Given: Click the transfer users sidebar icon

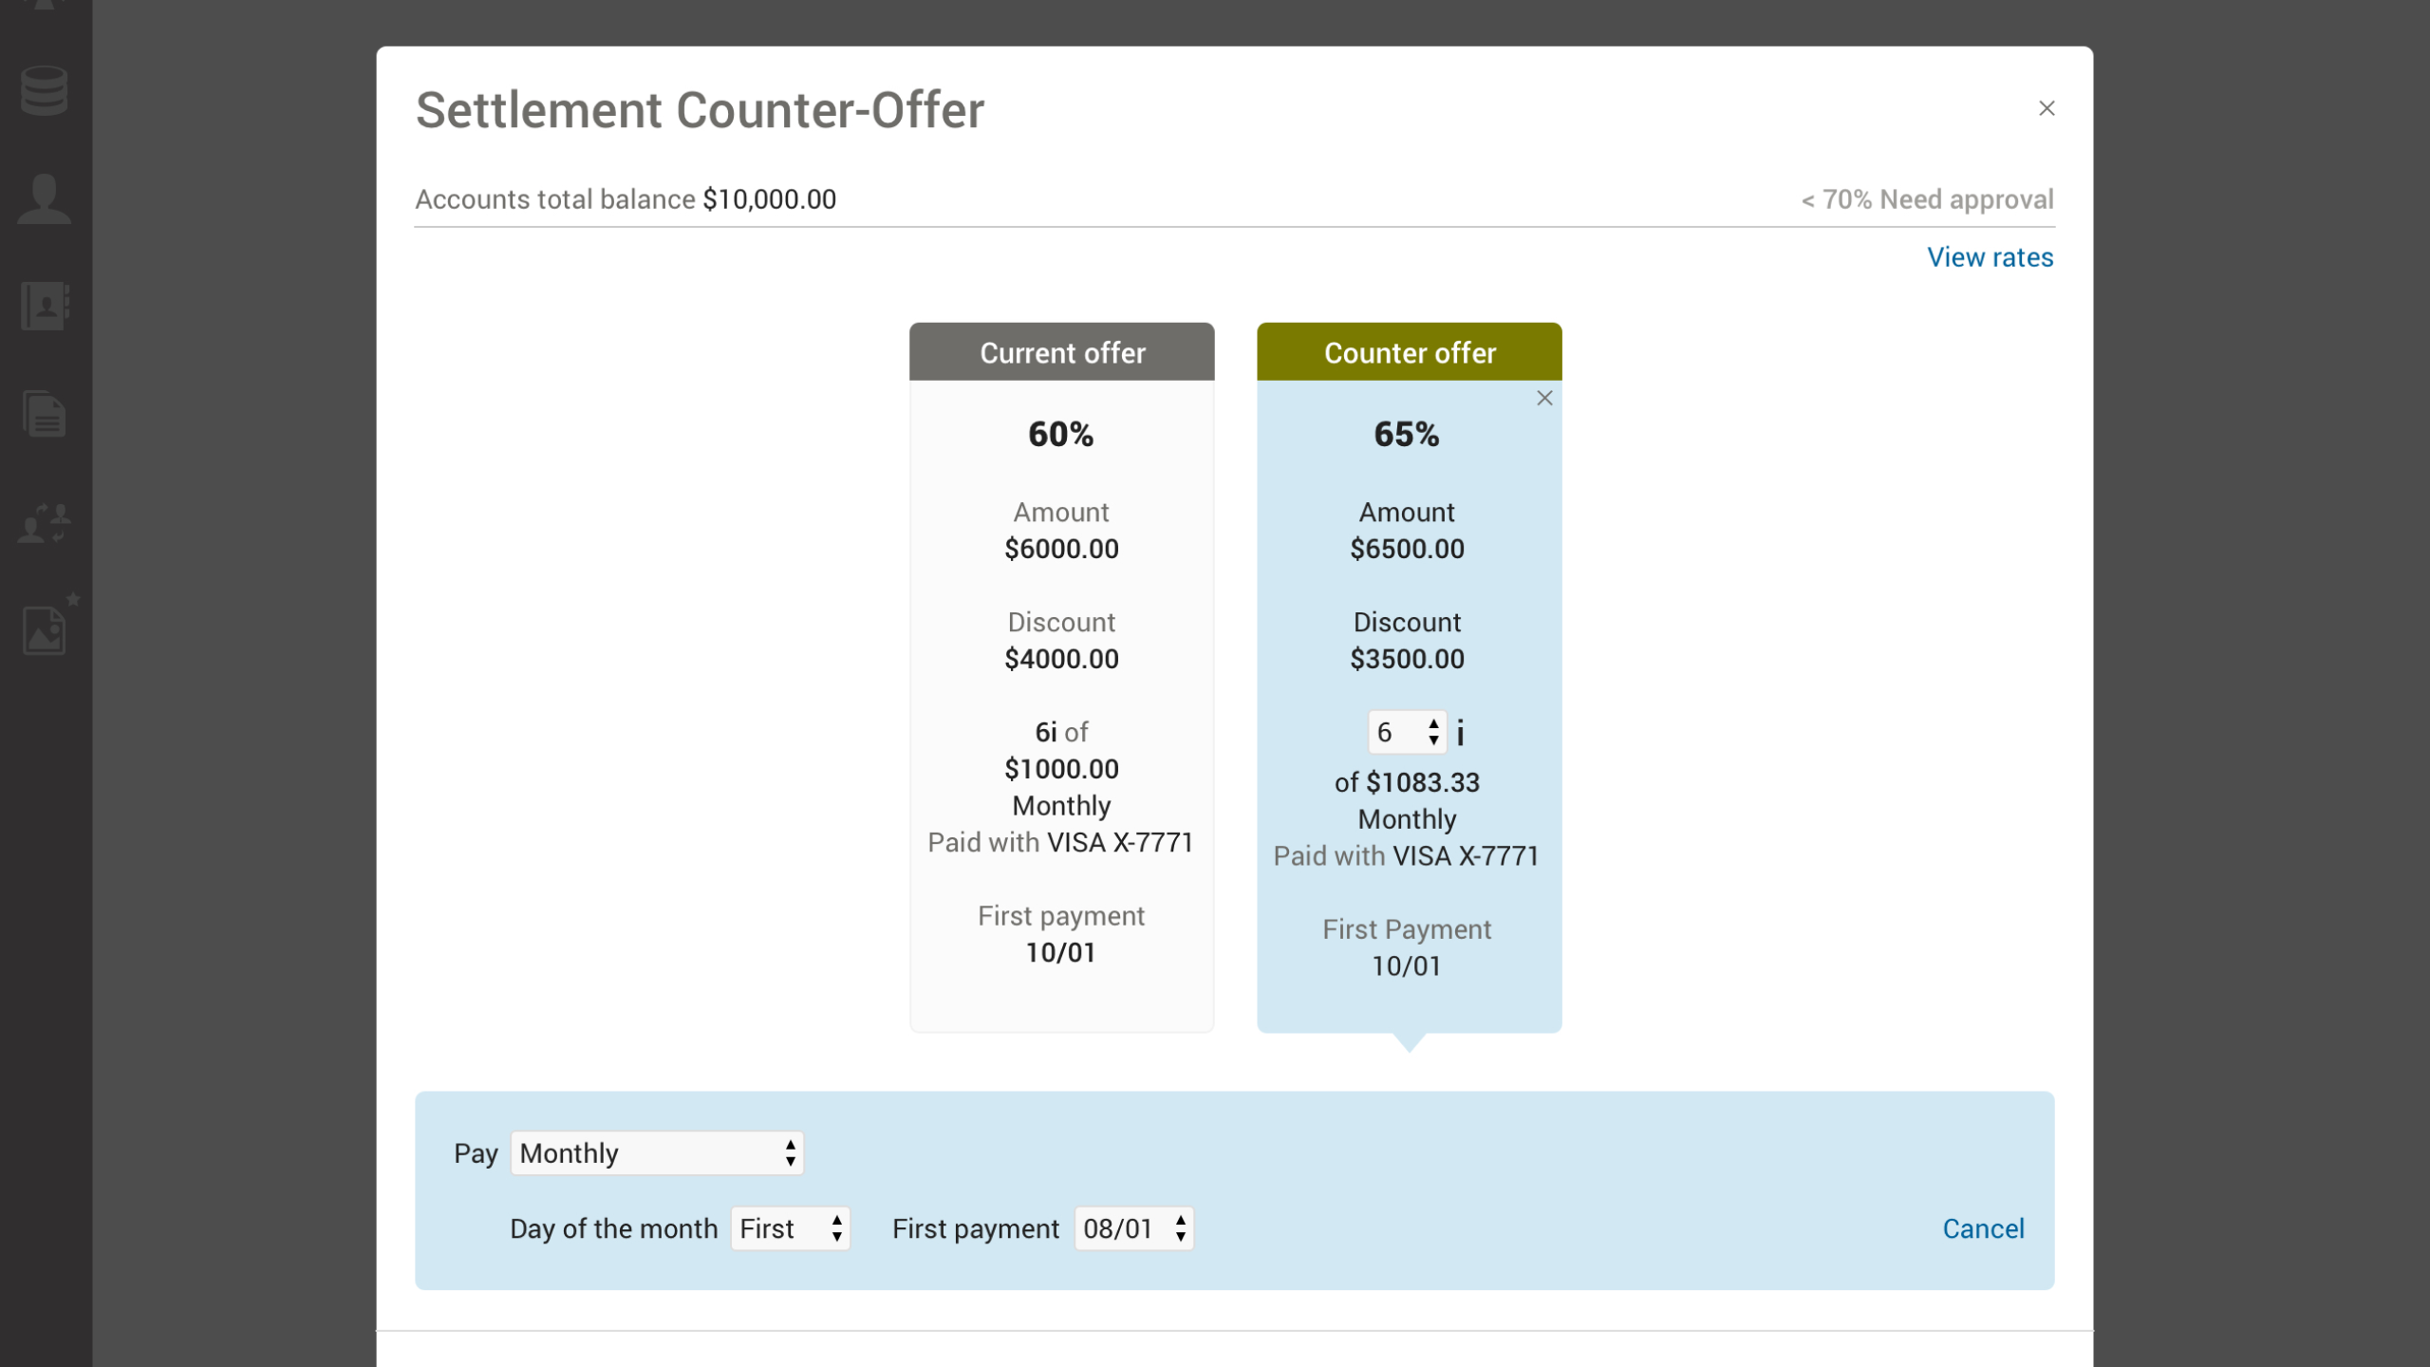Looking at the screenshot, I should click(x=44, y=523).
